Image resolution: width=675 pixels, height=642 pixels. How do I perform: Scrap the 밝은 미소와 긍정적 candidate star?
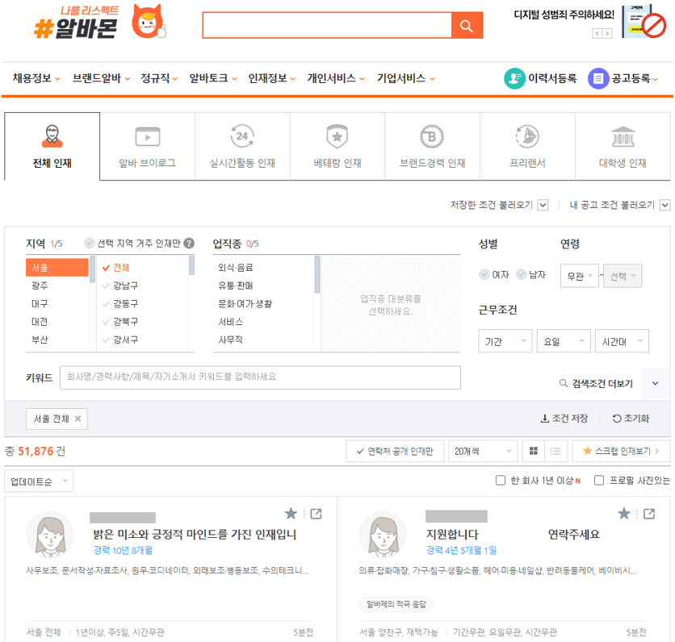[291, 514]
